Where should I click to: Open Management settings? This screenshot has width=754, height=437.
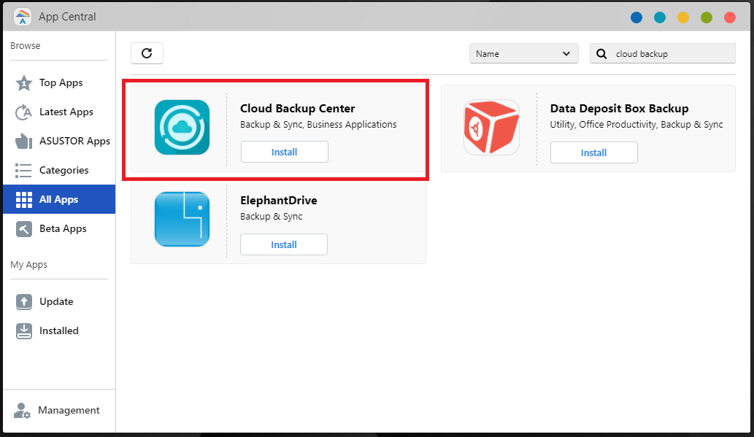coord(59,411)
